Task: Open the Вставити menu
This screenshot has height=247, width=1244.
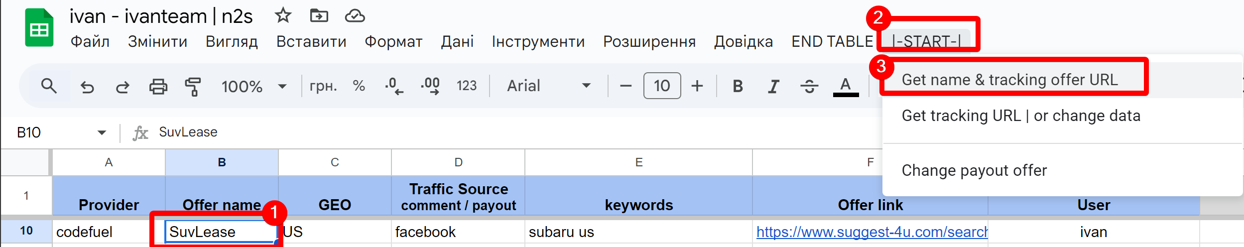Action: click(311, 41)
